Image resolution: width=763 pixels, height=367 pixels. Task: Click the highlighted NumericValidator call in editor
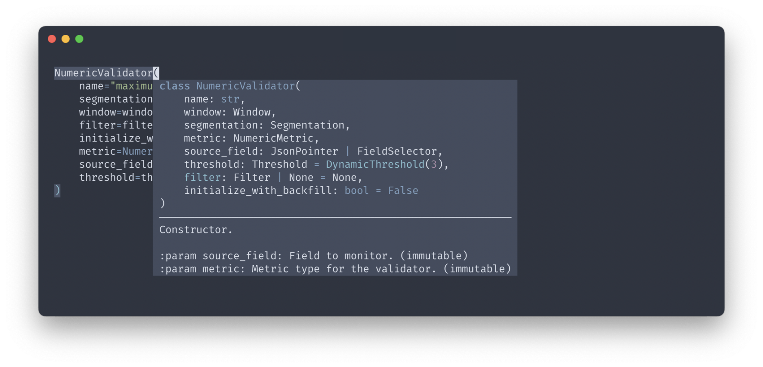point(103,73)
